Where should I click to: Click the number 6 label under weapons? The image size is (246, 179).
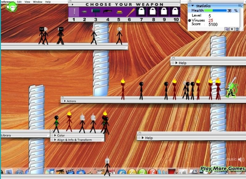point(129,20)
